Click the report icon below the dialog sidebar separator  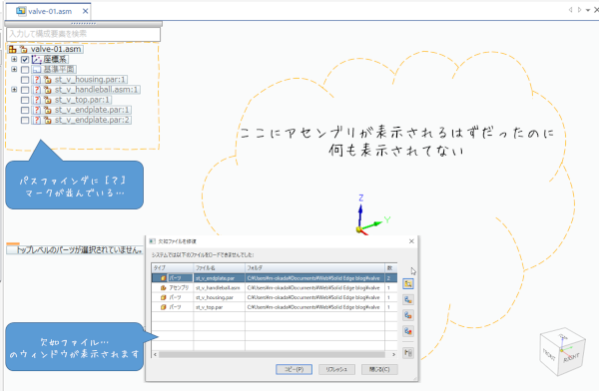[408, 353]
